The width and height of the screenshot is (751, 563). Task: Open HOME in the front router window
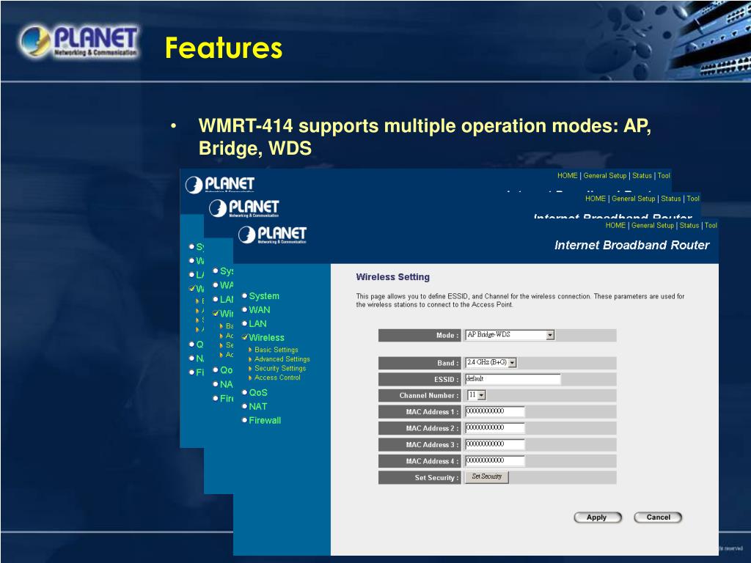pos(615,225)
